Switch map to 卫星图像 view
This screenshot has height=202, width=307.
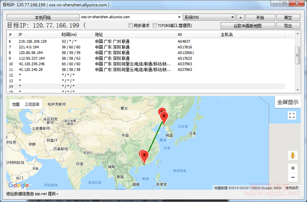click(32, 104)
